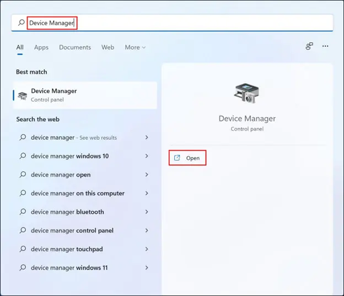The height and width of the screenshot is (296, 344).
Task: Click 'See web results' text
Action: (x=98, y=138)
